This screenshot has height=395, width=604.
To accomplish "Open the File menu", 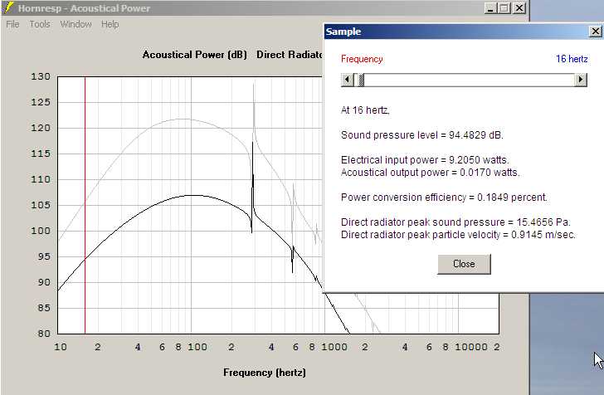I will 12,24.
